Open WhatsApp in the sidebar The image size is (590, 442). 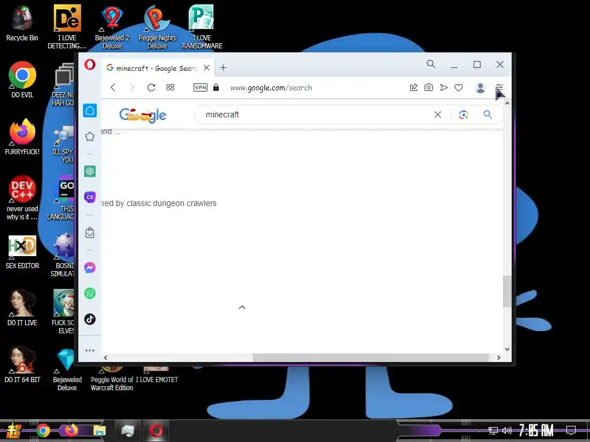coord(89,293)
